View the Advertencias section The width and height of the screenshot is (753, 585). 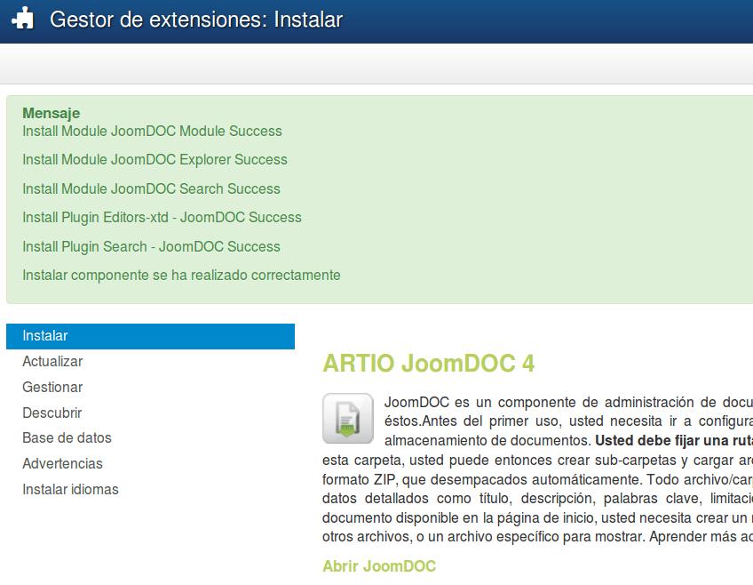coord(62,463)
